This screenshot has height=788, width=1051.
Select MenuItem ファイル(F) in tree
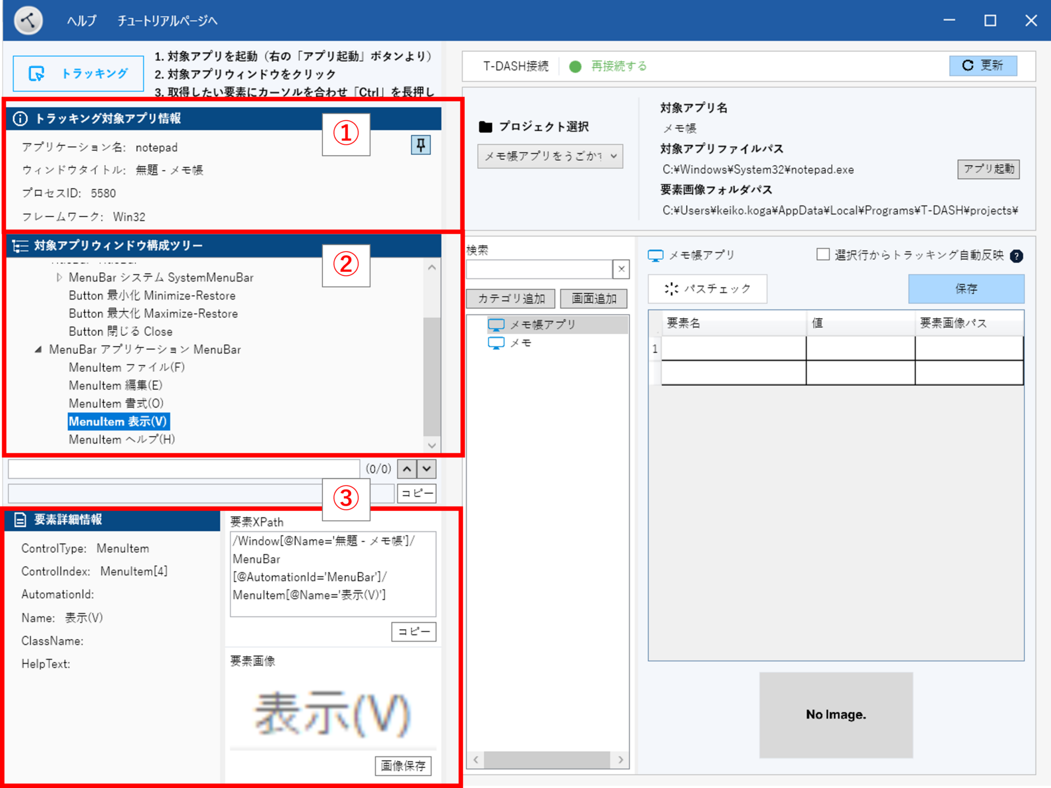point(126,367)
